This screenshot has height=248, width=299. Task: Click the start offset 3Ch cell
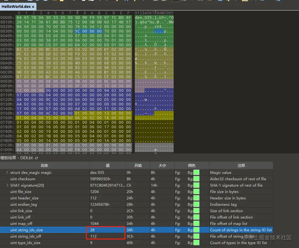pos(130,236)
